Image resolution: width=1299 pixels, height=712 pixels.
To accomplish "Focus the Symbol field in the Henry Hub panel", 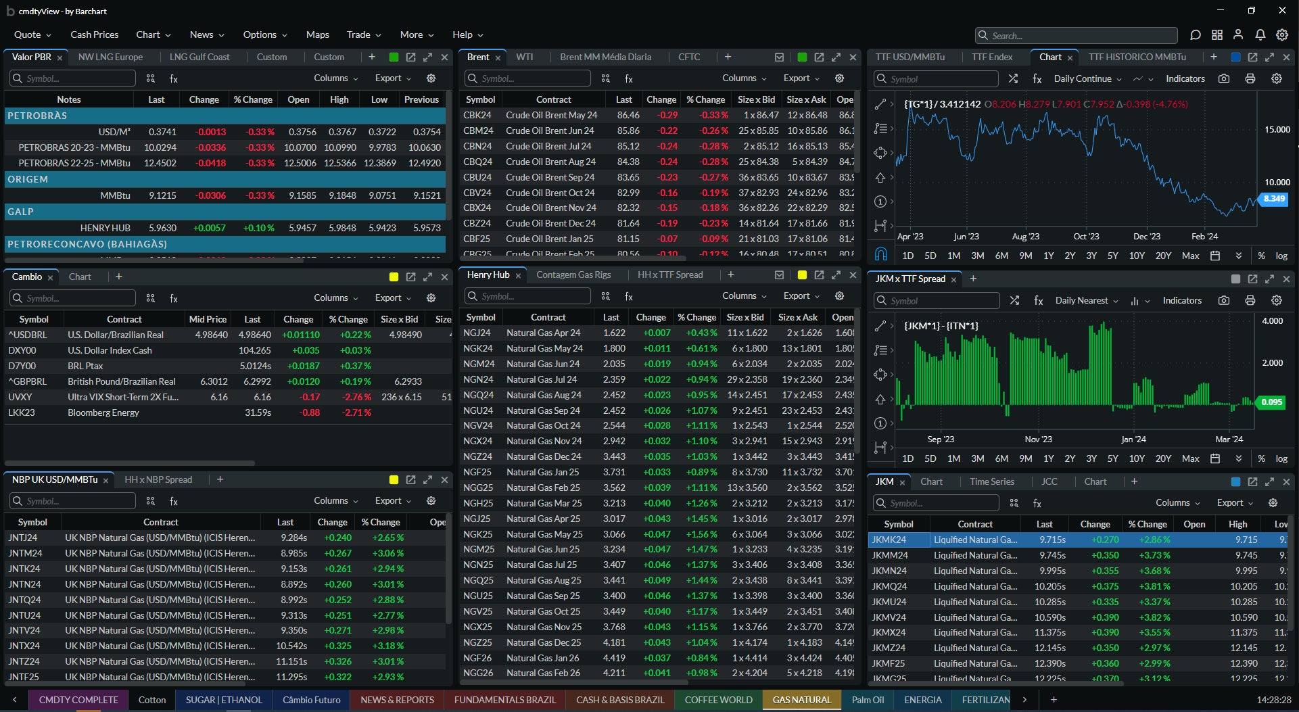I will coord(527,296).
